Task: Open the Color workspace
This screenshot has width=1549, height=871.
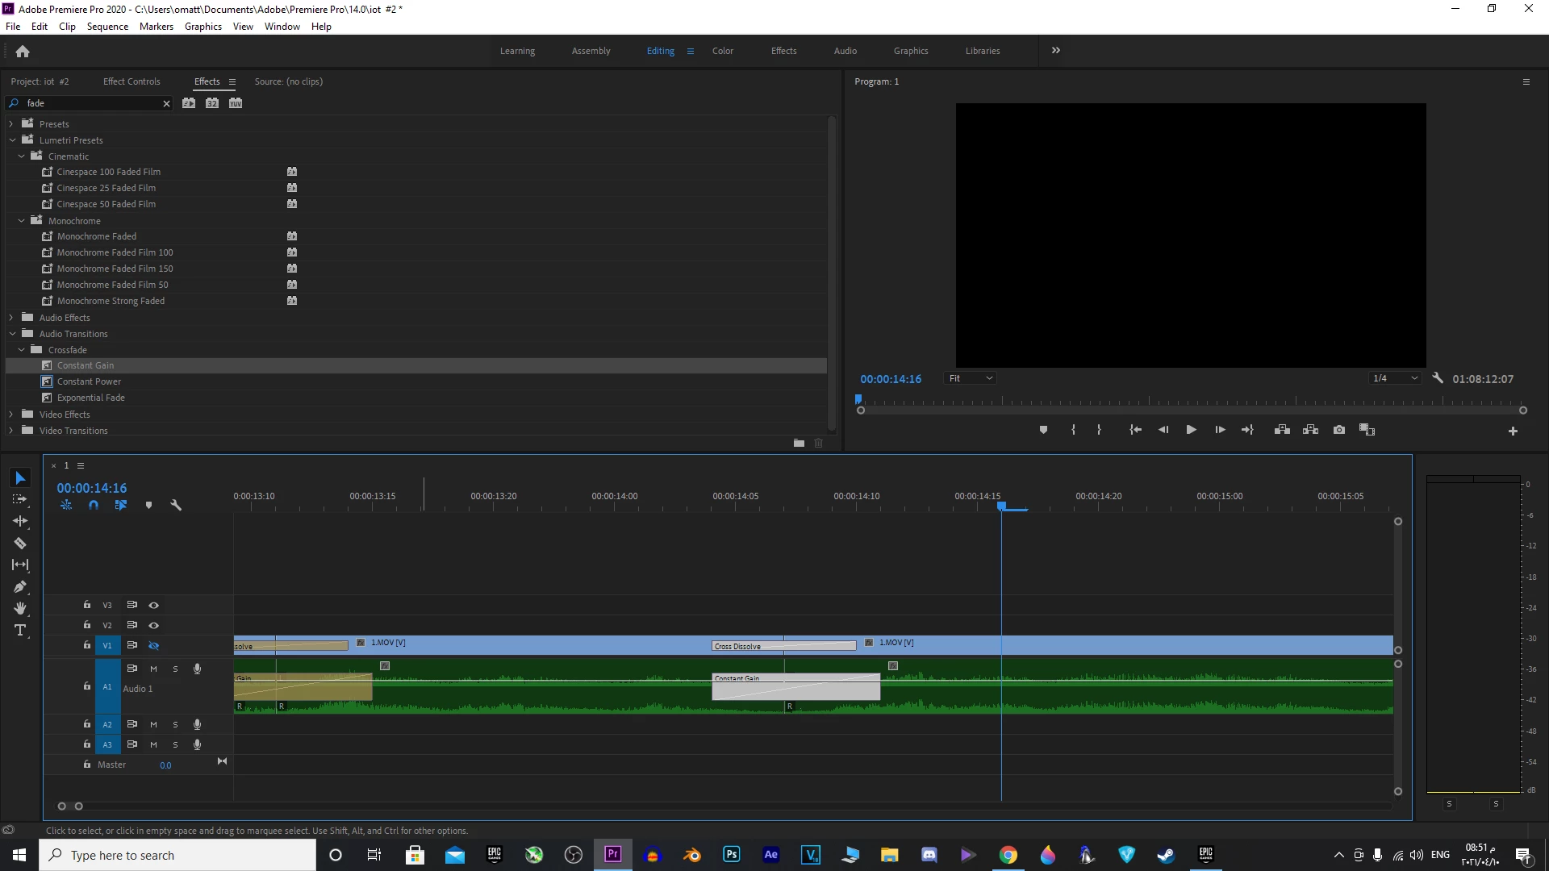Action: tap(722, 51)
